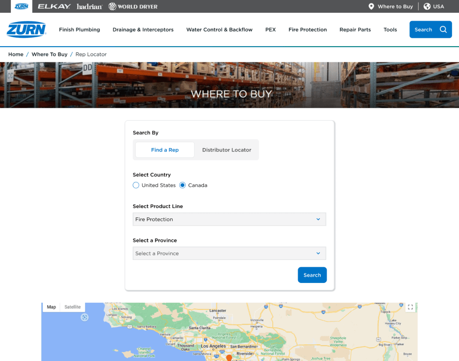Click the orange map marker pin
Screen dimensions: 459x361
[x=229, y=358]
